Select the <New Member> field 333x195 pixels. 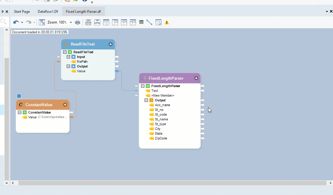tap(163, 95)
